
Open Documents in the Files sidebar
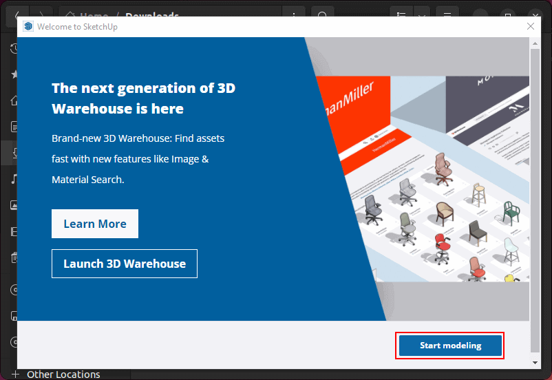(x=14, y=127)
